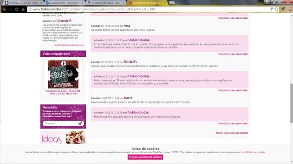Open 'Ver Política de cookies' link

click(253, 152)
